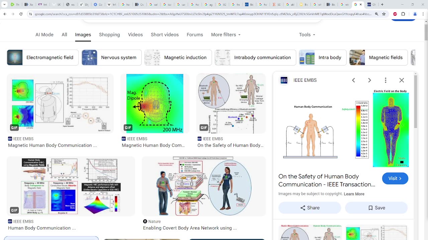Open the first result image with gain chart

(60, 103)
